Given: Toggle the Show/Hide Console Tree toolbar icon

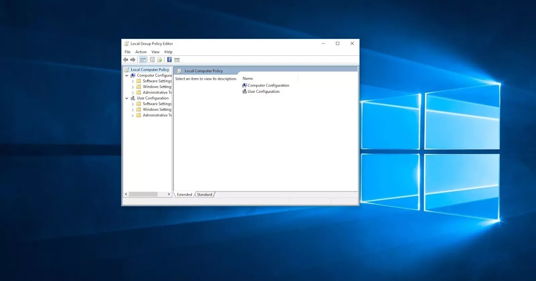Looking at the screenshot, I should coord(143,60).
